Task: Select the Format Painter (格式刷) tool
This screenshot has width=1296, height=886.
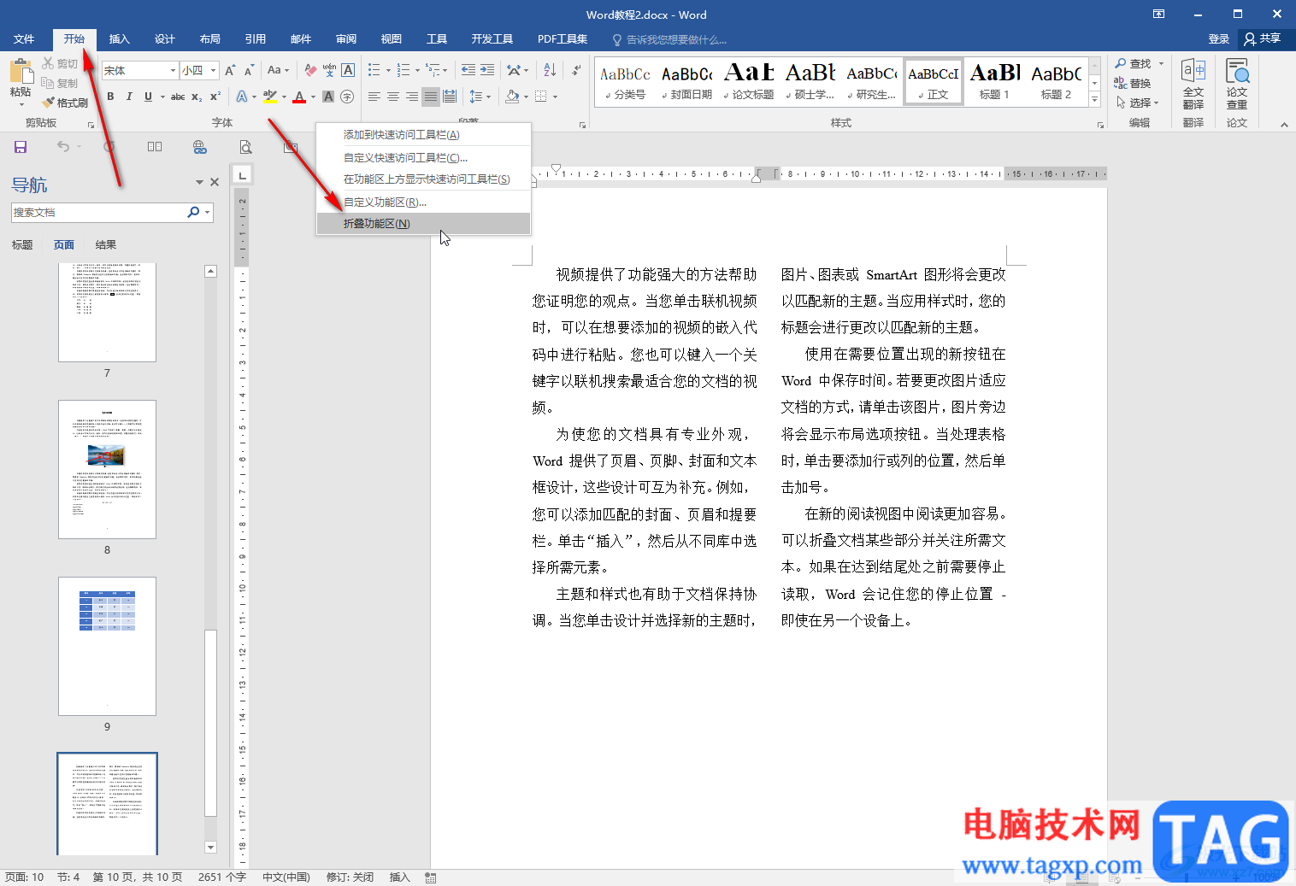Action: tap(65, 103)
